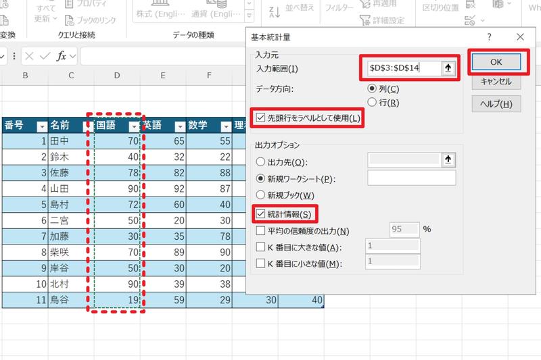The image size is (541, 360).
Task: Open help via the question mark icon
Action: pyautogui.click(x=489, y=37)
